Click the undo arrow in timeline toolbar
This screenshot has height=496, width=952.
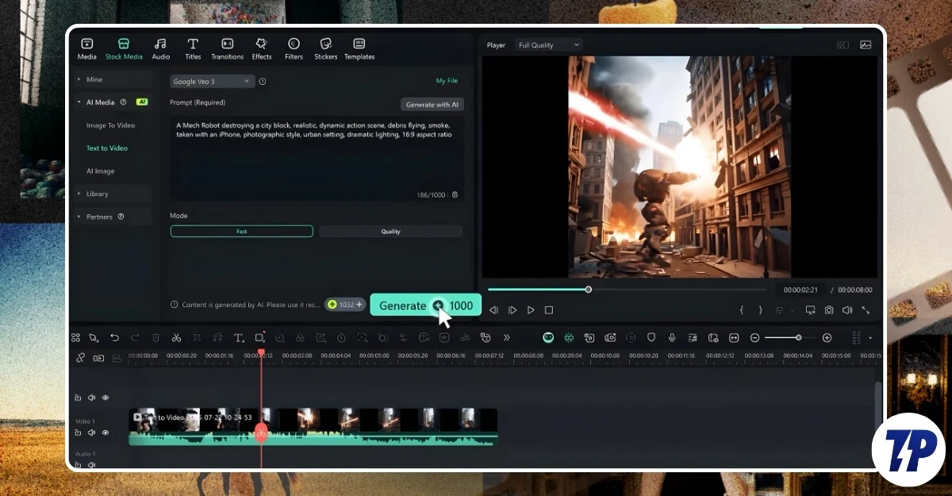[114, 338]
